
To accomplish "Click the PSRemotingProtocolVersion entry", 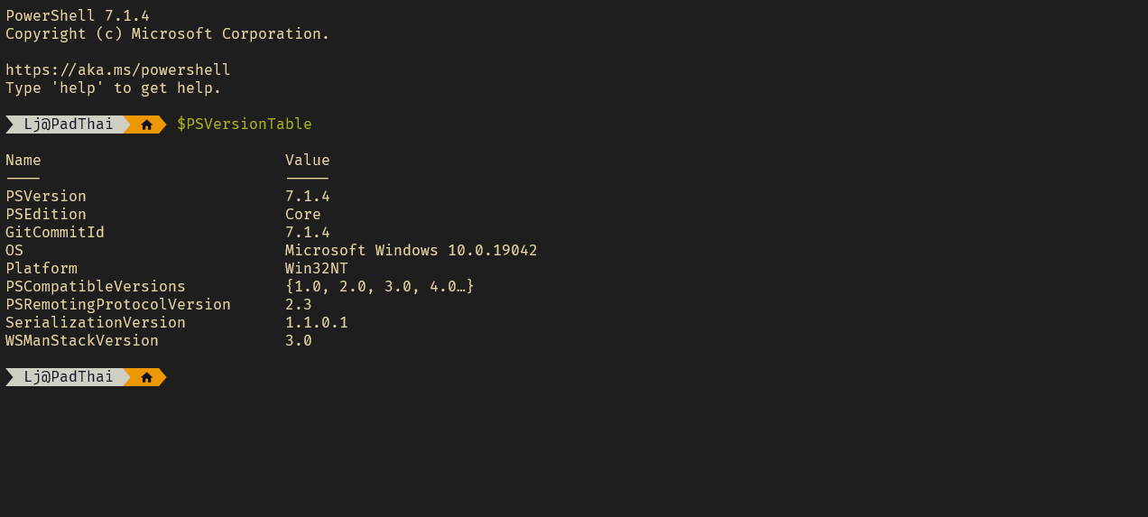I will click(118, 305).
